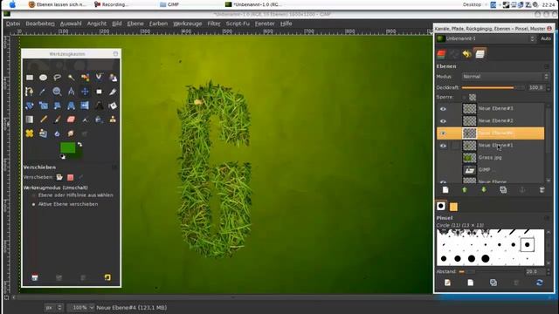This screenshot has width=559, height=314.
Task: Select the Ellipse Select tool
Action: pos(43,78)
